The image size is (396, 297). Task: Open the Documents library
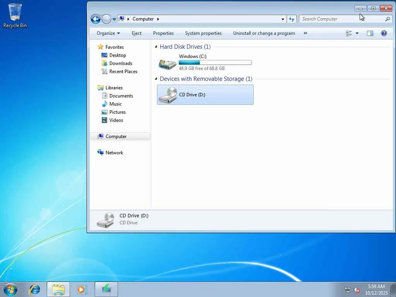click(x=121, y=96)
